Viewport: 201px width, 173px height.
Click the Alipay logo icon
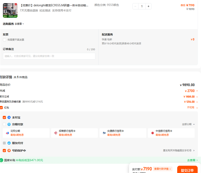[x=9, y=118]
